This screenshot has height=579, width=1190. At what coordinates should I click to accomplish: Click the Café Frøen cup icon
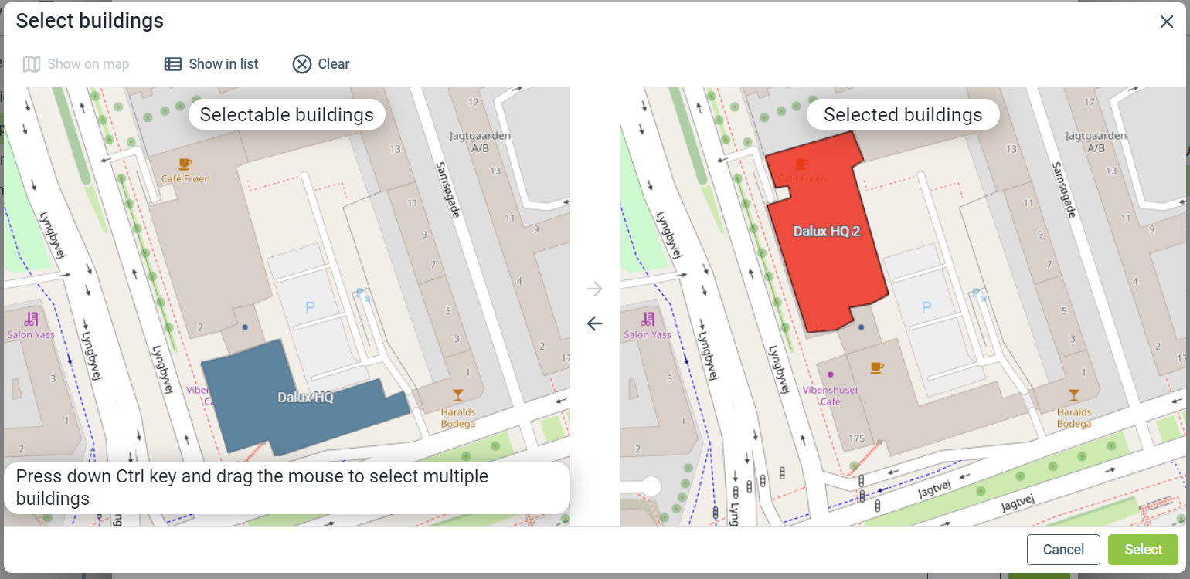click(185, 164)
